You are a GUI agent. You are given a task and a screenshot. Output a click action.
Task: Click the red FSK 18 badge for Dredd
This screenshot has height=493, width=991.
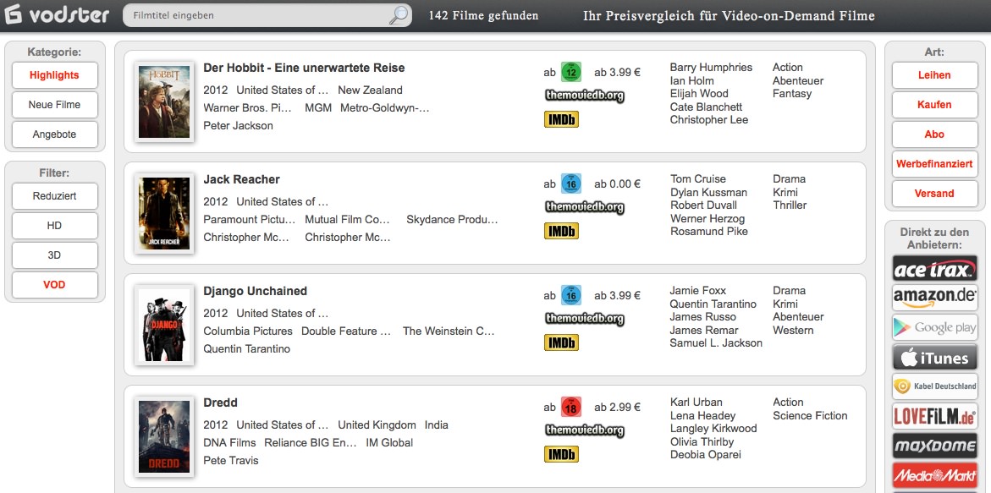[x=570, y=407]
